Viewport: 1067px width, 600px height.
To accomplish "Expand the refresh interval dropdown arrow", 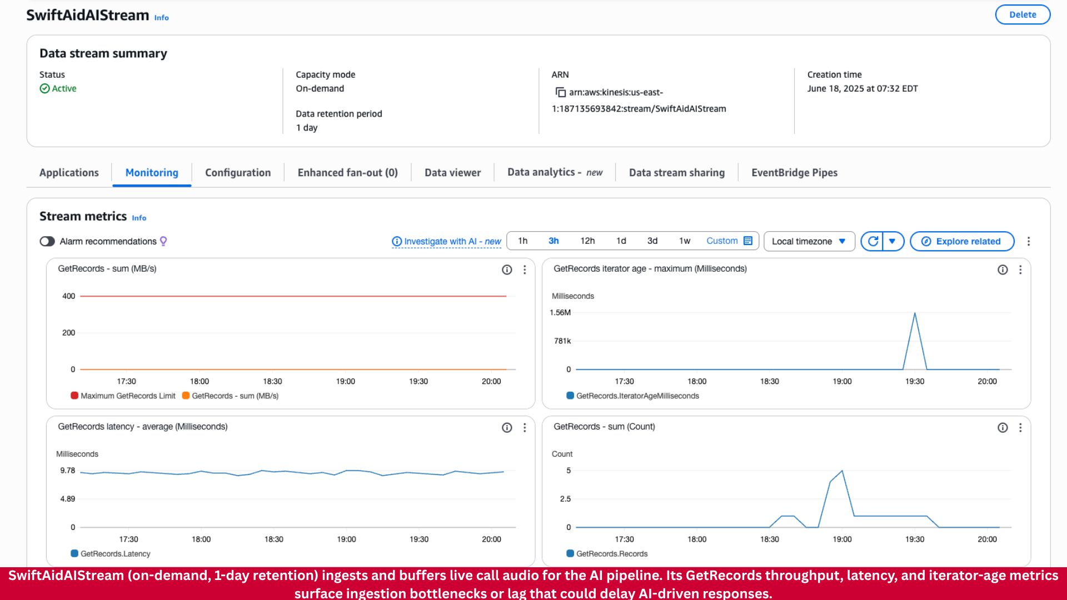I will coord(893,241).
